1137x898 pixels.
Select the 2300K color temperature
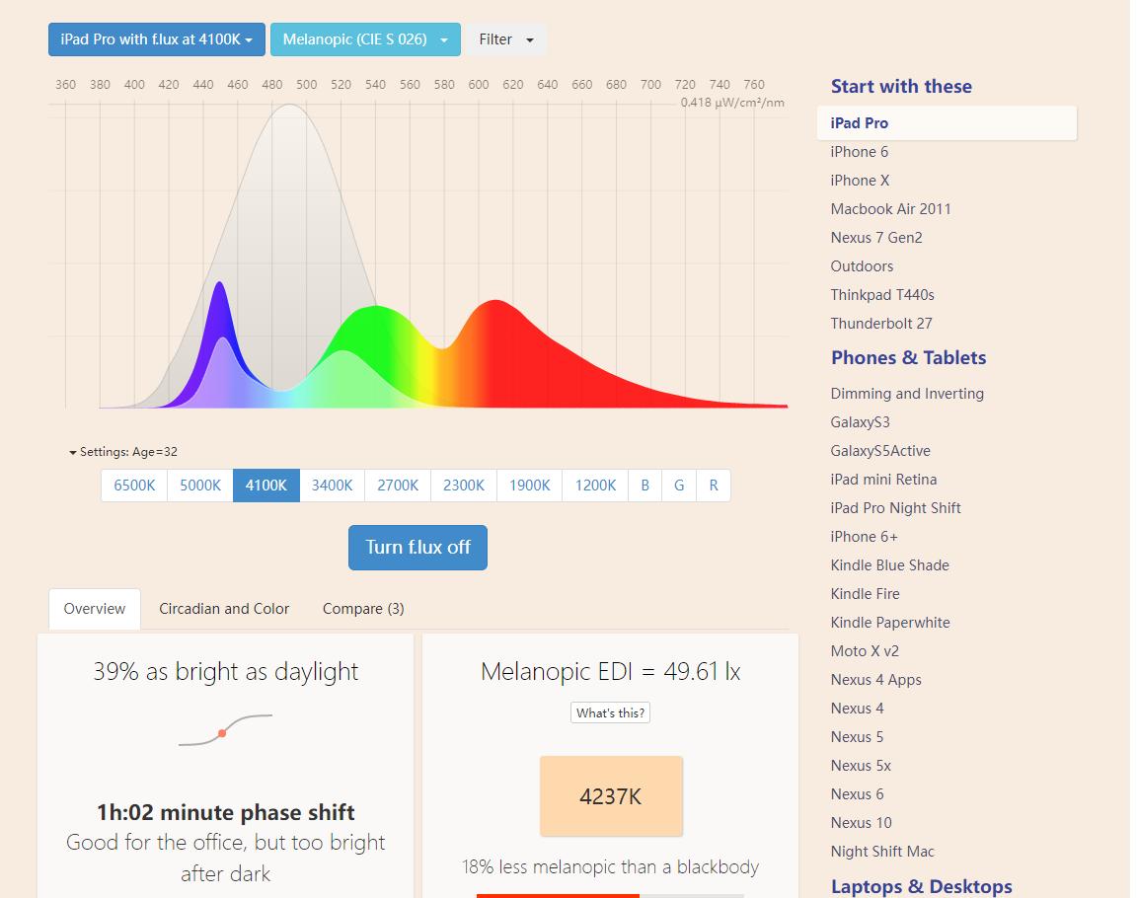click(464, 486)
